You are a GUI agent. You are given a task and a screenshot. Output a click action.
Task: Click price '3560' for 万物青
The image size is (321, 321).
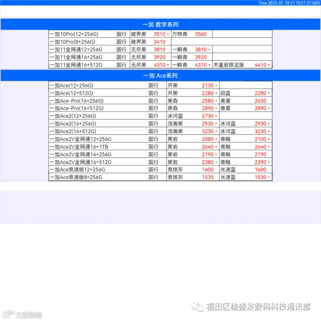tap(200, 34)
